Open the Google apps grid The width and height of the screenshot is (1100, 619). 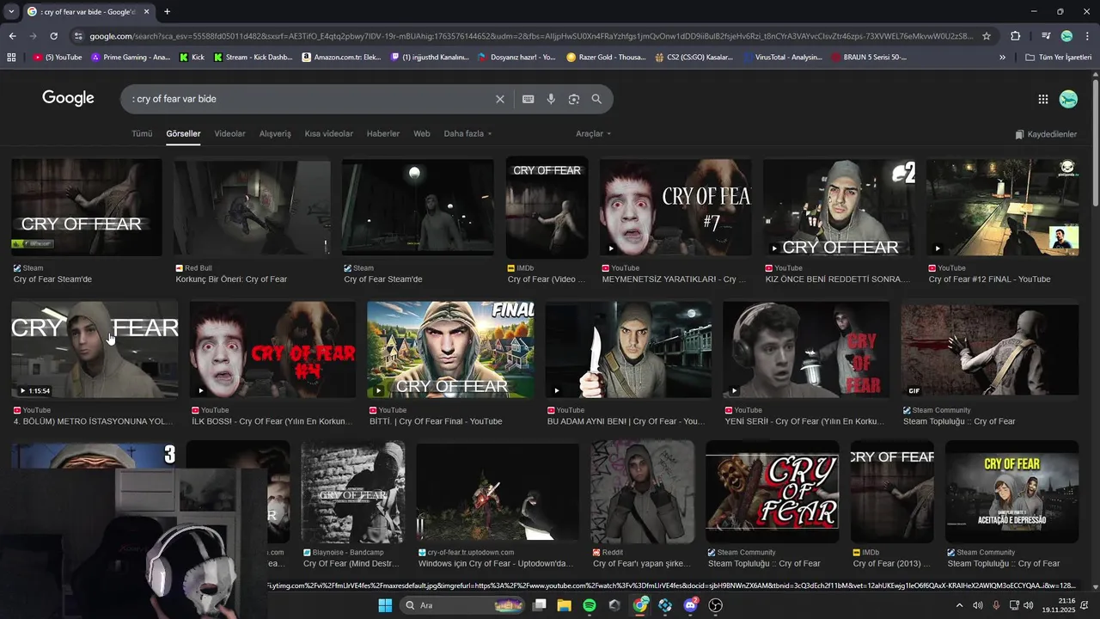point(1042,99)
